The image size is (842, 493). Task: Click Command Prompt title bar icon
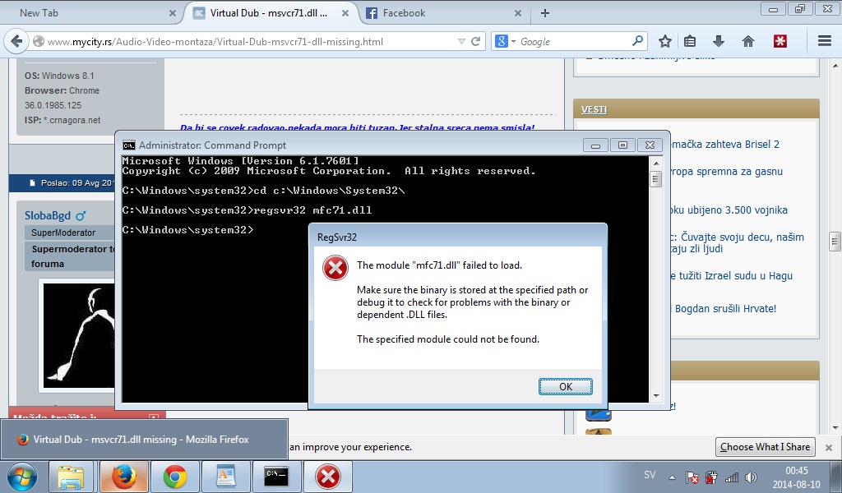tap(129, 145)
